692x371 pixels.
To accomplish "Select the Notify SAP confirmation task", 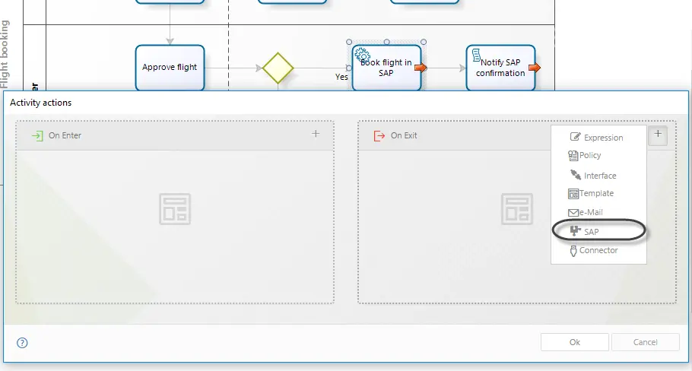I will click(500, 68).
